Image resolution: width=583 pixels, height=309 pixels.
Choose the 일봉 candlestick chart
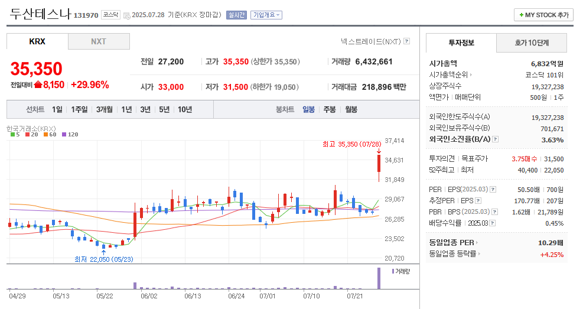(308, 109)
